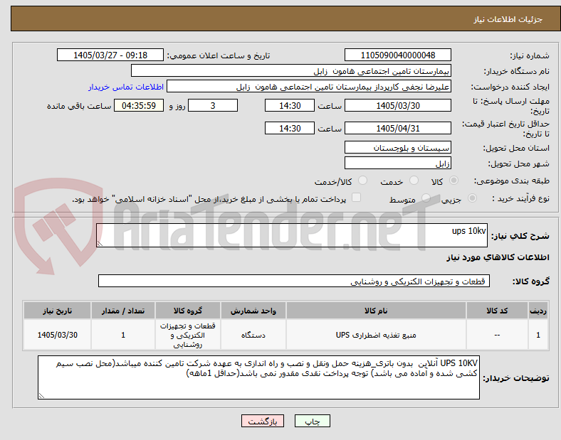Screen dimensions: 561x440
Task: Click the price validity time 14:30 field
Action: pos(290,128)
